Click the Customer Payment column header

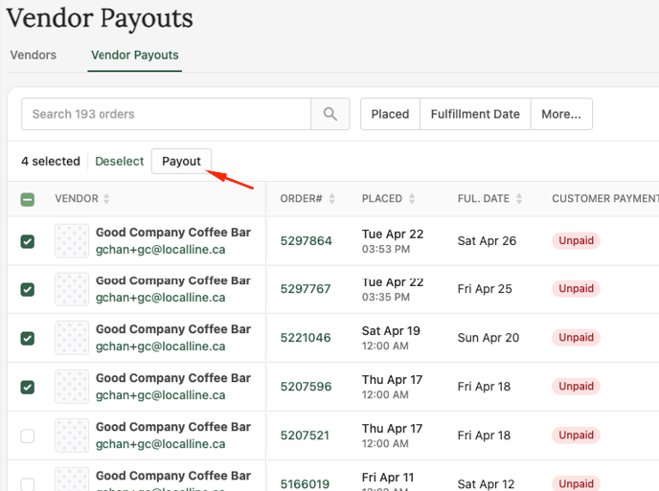point(605,199)
